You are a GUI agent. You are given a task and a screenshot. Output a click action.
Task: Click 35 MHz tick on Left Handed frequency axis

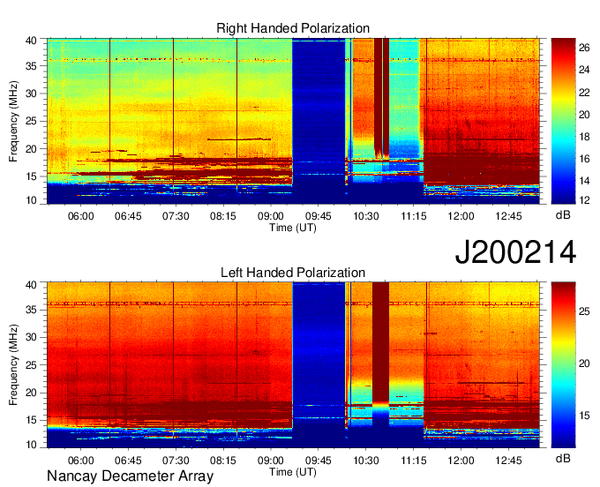tap(31, 310)
